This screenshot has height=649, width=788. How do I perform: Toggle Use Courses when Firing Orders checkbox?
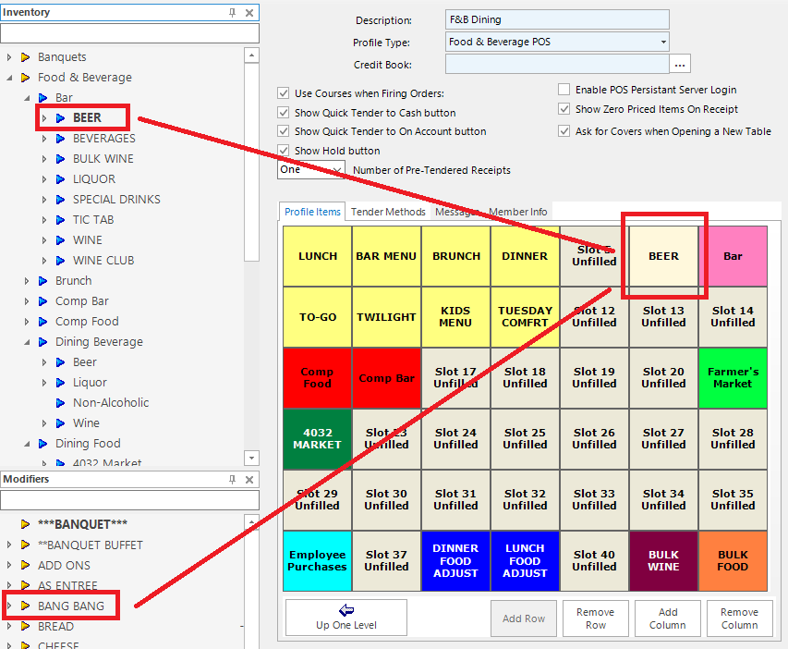click(284, 93)
